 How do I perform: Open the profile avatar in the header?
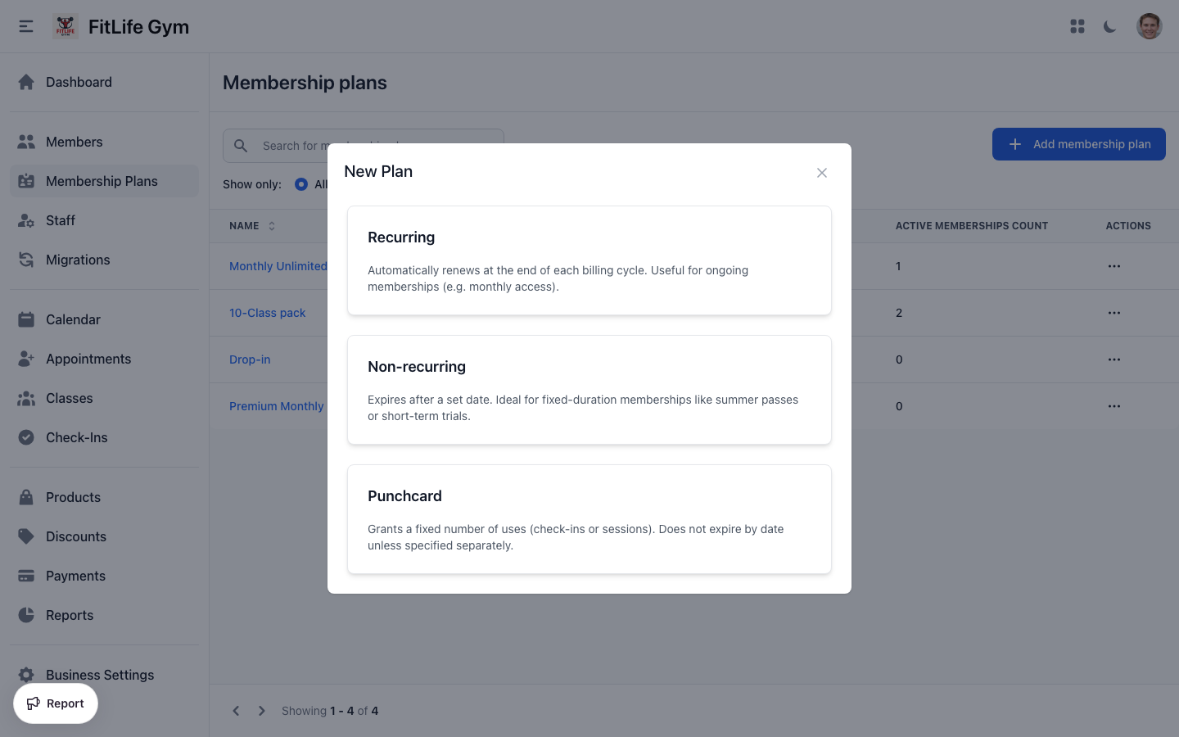point(1150,25)
